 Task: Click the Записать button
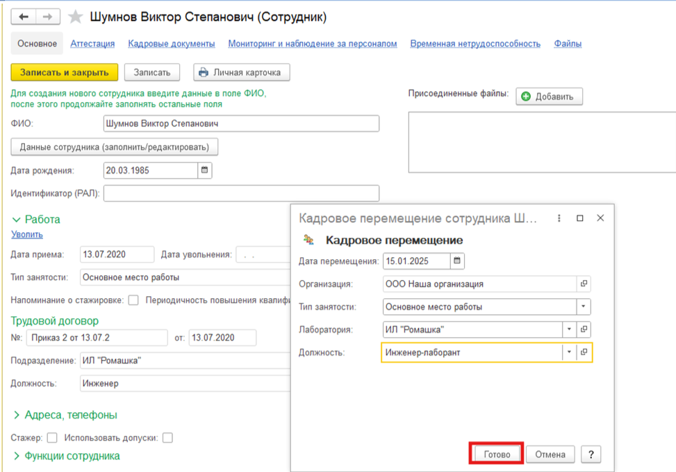point(151,72)
